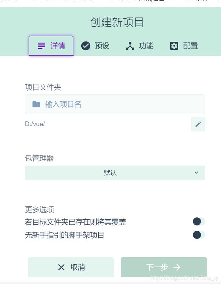221x284 pixels.
Task: Click the D:/vue/ folder path text
Action: click(35, 124)
